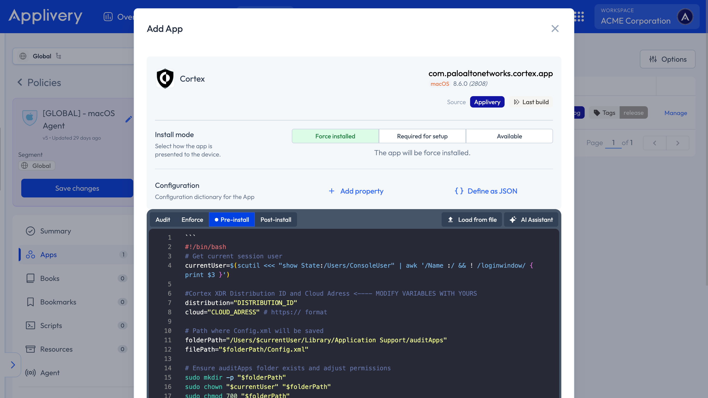Click Load from file button
This screenshot has width=708, height=398.
pos(472,220)
